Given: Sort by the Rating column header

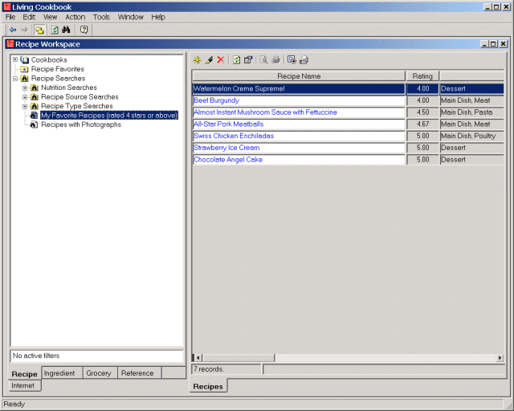Looking at the screenshot, I should (x=422, y=76).
